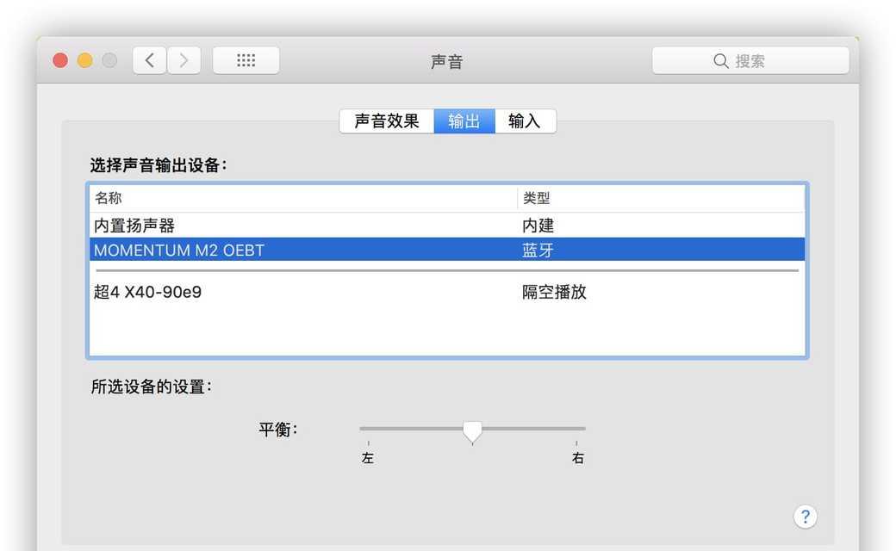Click the 左 end of balance slider
The image size is (896, 551).
[x=367, y=457]
